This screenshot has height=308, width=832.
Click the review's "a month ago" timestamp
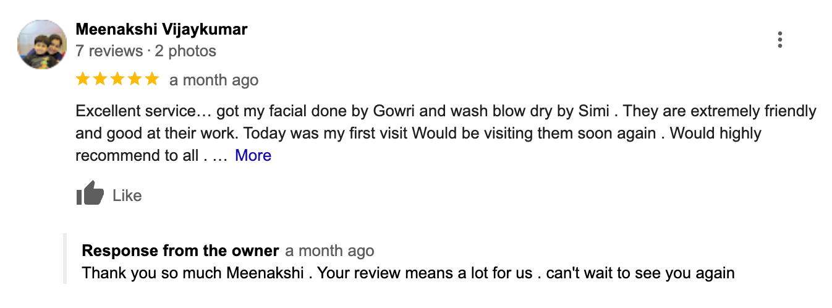pos(214,80)
